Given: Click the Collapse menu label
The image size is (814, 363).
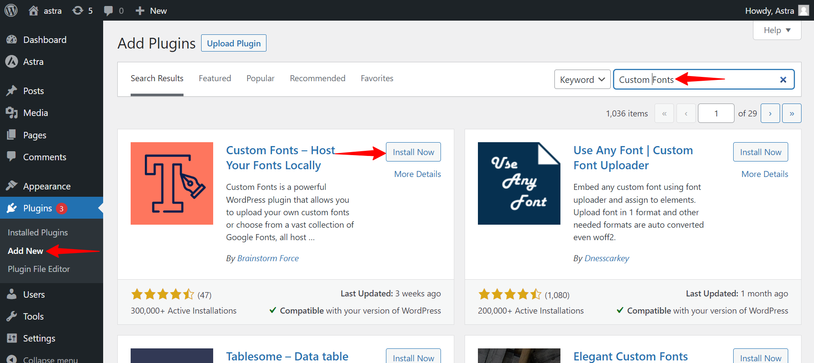Looking at the screenshot, I should point(50,360).
